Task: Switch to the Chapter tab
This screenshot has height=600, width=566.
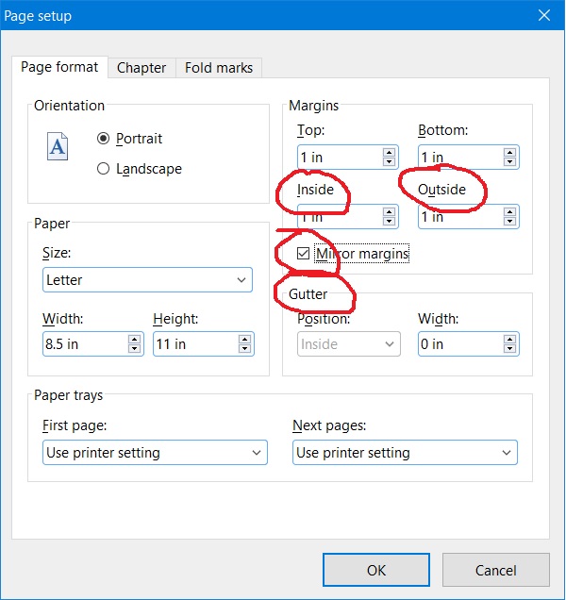Action: (x=141, y=68)
